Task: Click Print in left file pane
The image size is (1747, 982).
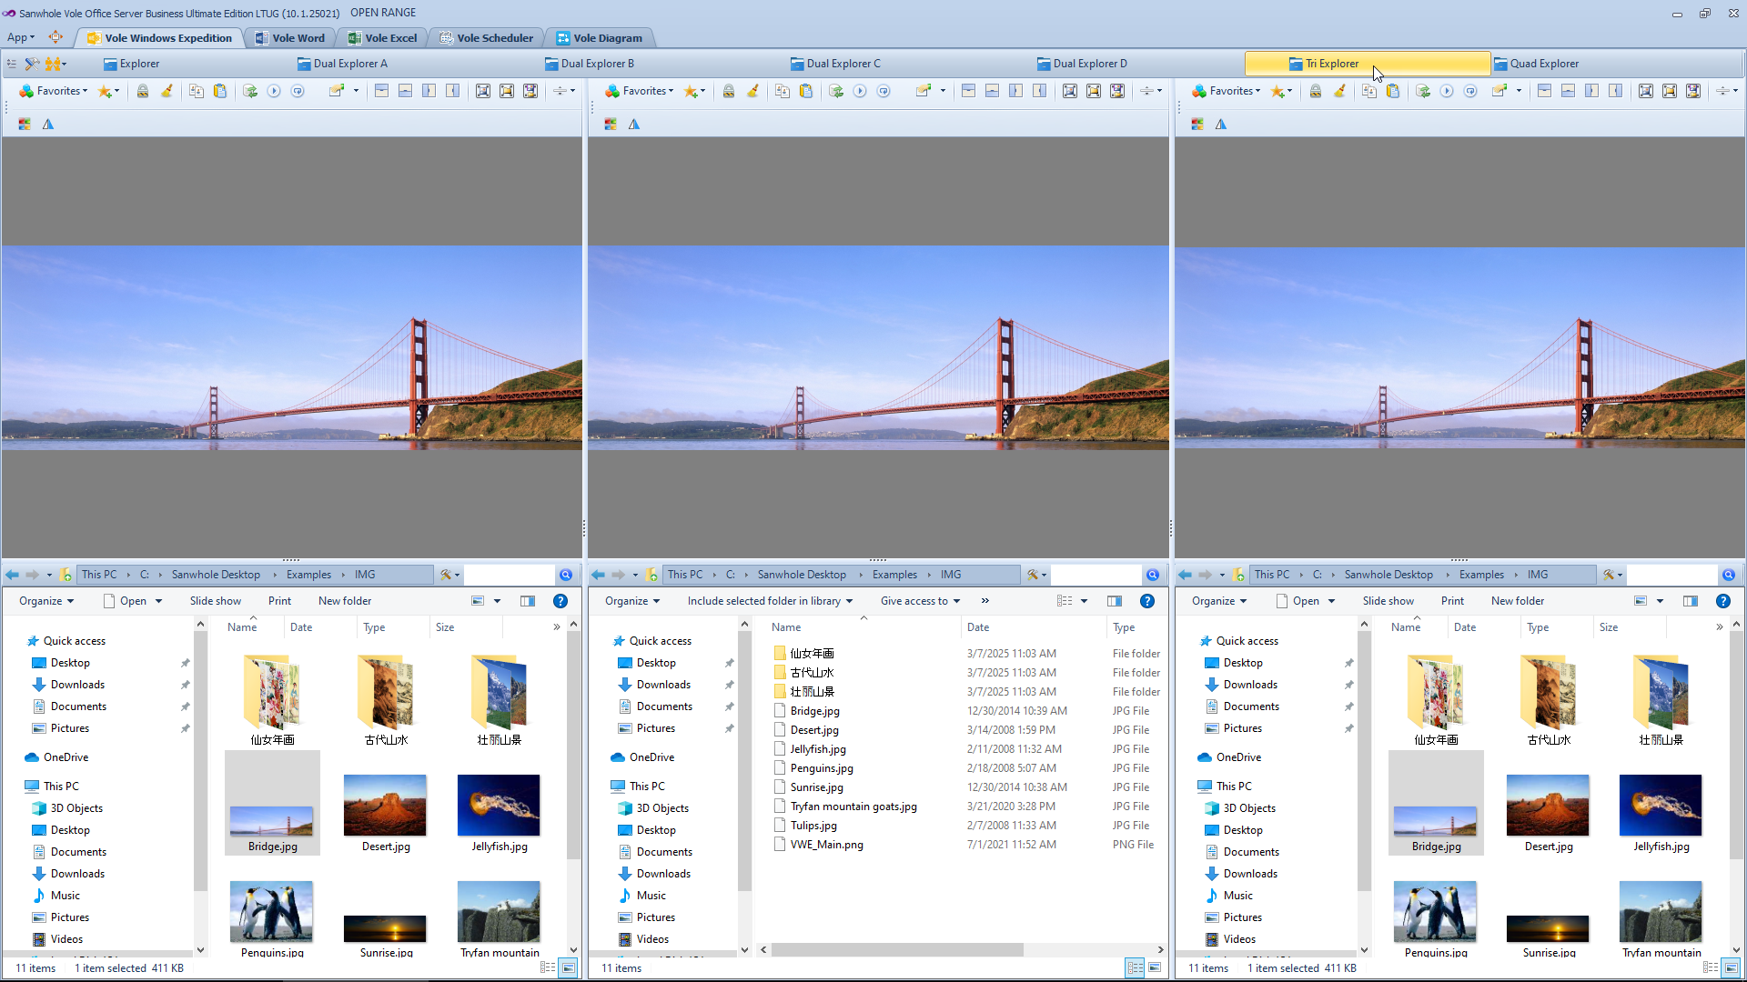Action: [x=279, y=601]
